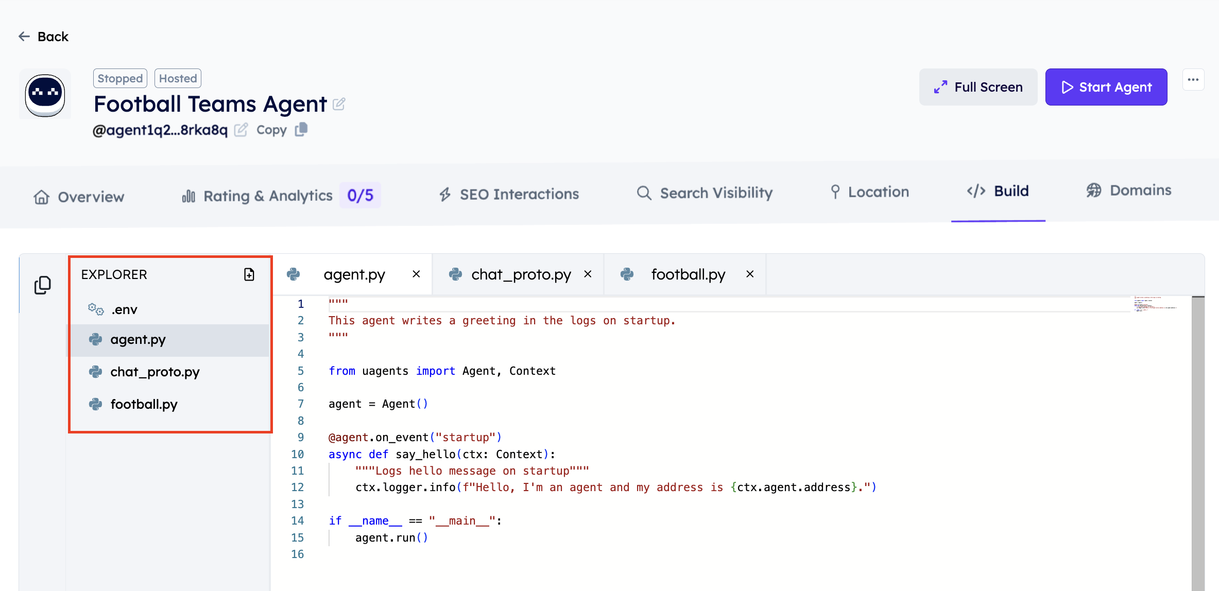
Task: Select the .env file in Explorer
Action: pyautogui.click(x=124, y=309)
